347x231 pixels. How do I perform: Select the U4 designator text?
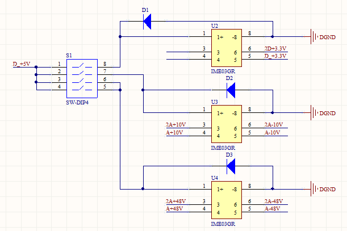[215, 178]
